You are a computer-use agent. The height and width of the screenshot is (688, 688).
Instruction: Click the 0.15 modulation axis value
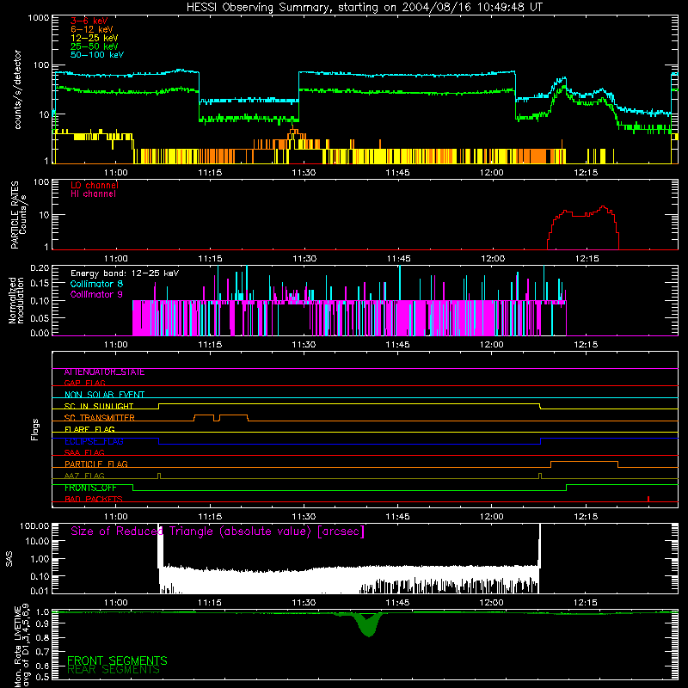(40, 284)
